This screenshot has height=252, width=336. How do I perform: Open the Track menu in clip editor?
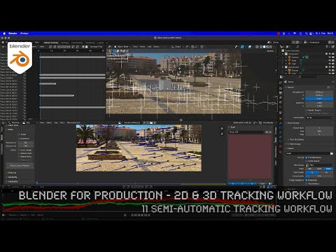62,122
